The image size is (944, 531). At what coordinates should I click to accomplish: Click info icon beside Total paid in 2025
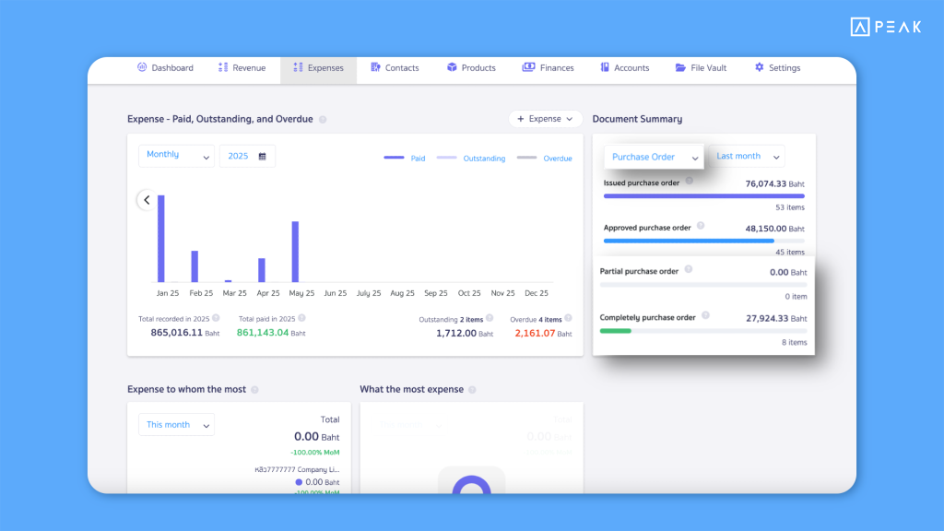[x=302, y=317]
